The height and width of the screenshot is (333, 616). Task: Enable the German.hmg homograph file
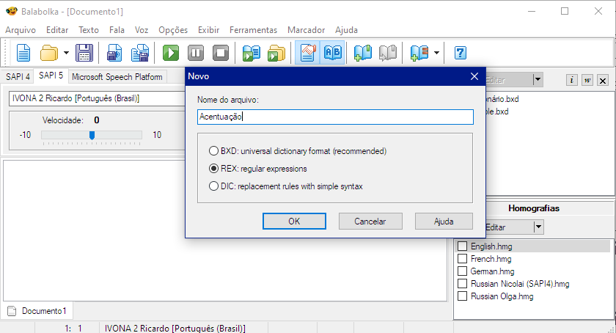point(462,272)
